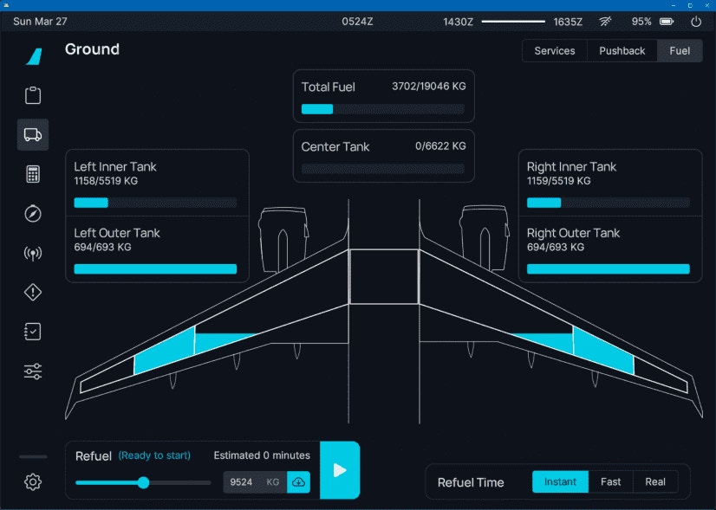Open the flyPad dashboard via the logo icon
Image resolution: width=716 pixels, height=510 pixels.
33,56
